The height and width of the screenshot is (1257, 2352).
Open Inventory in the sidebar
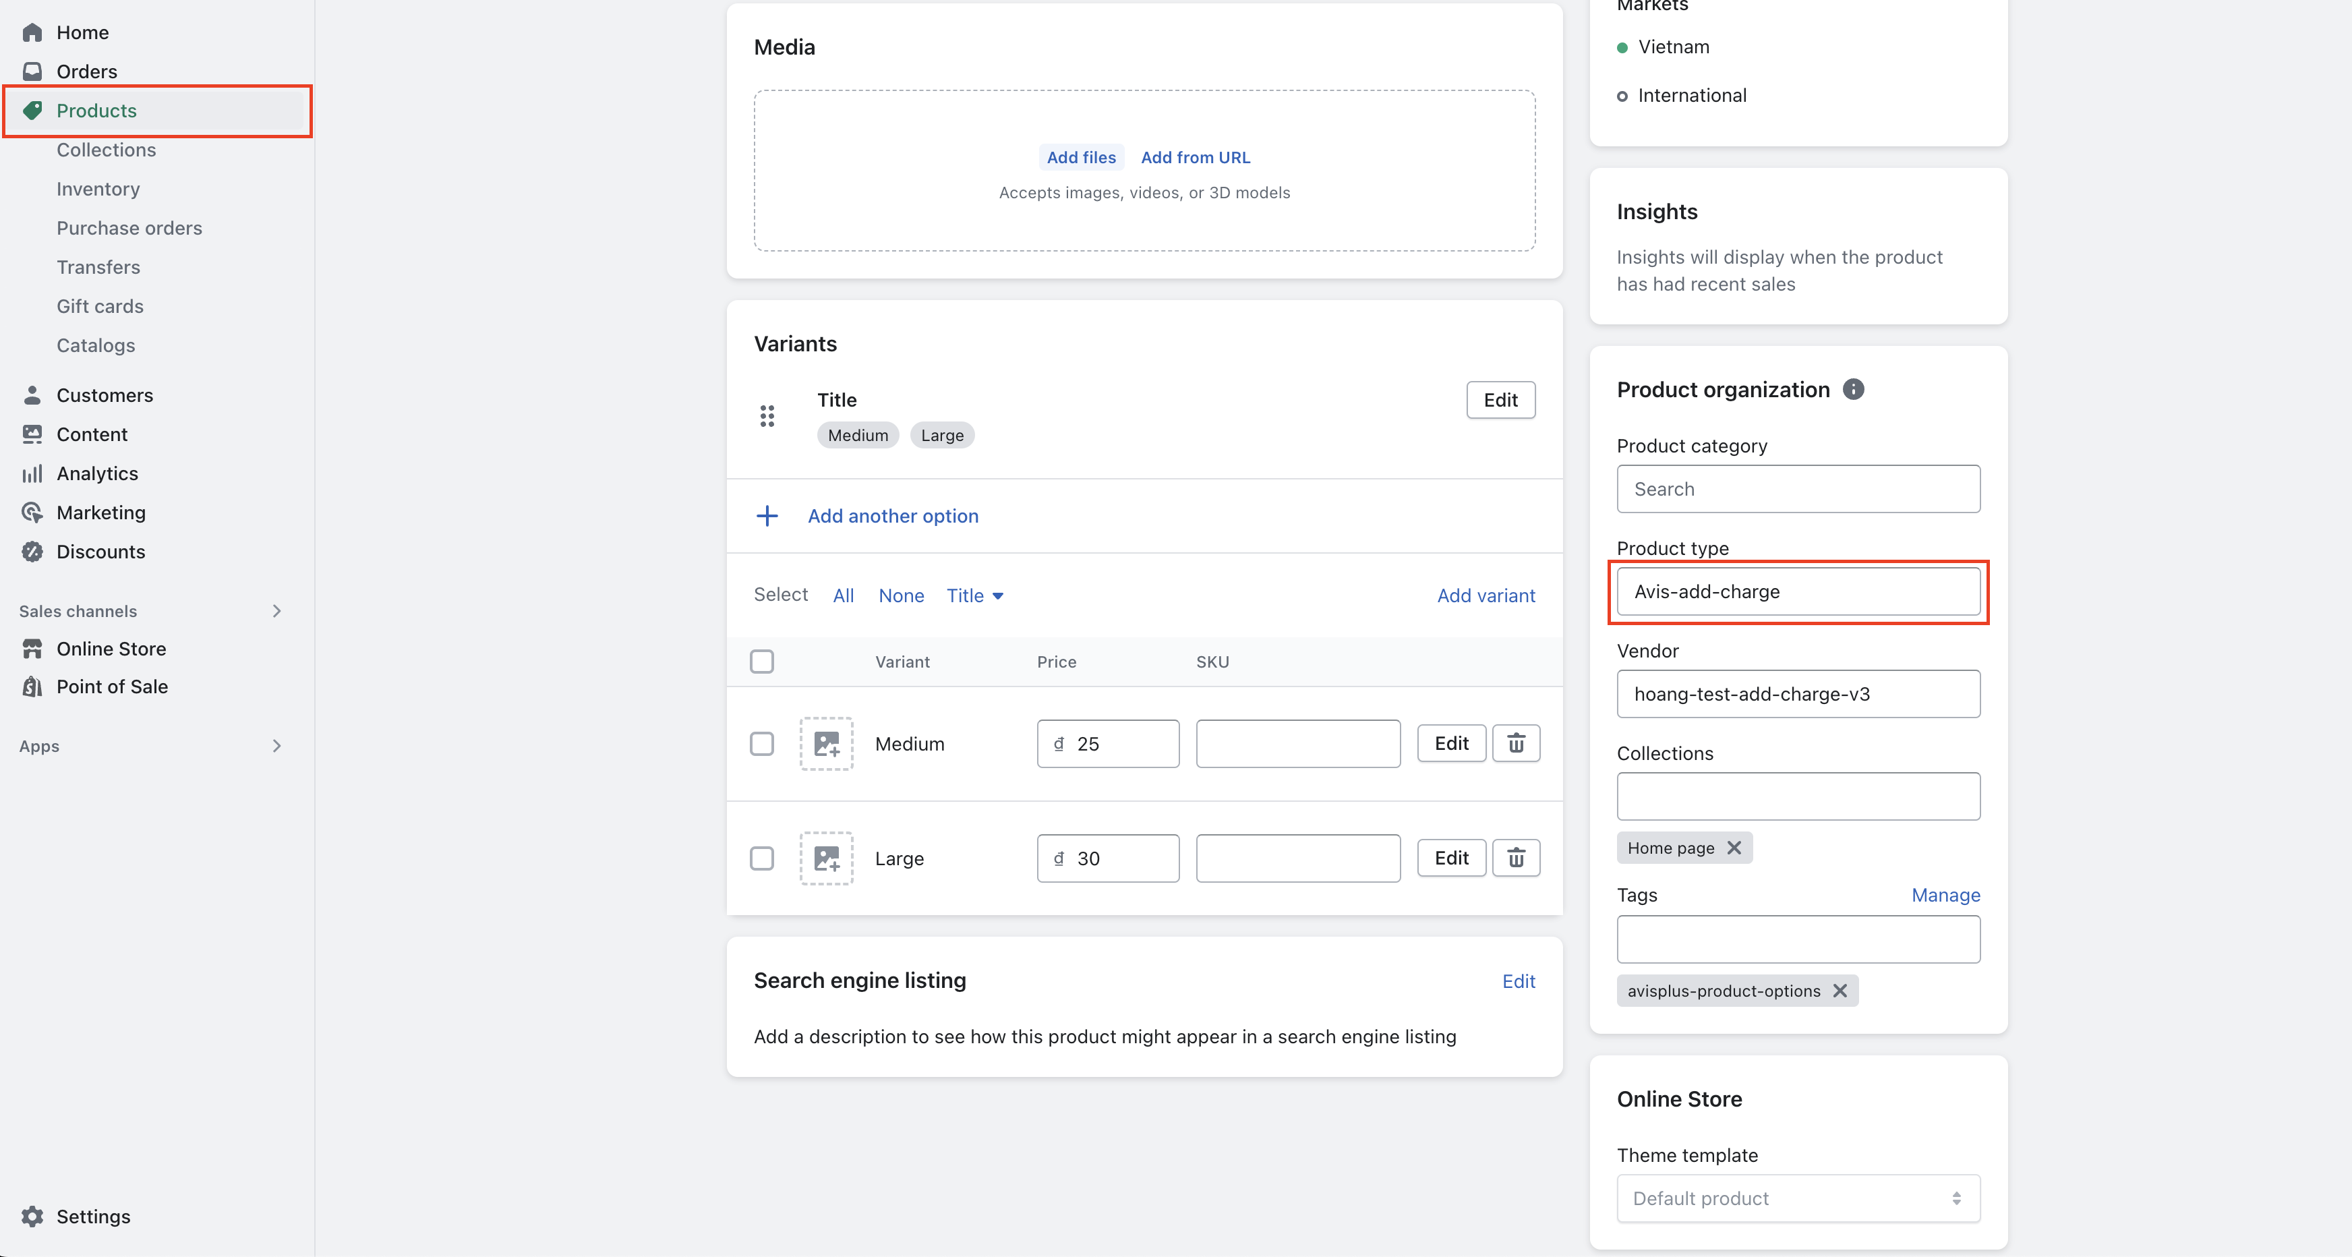[x=98, y=189]
